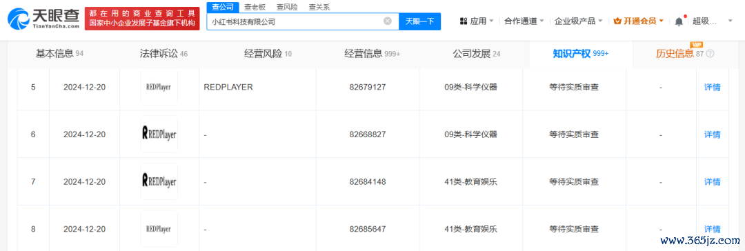This screenshot has width=745, height=251.
Task: Open the 应用 grid icon
Action: [x=464, y=21]
